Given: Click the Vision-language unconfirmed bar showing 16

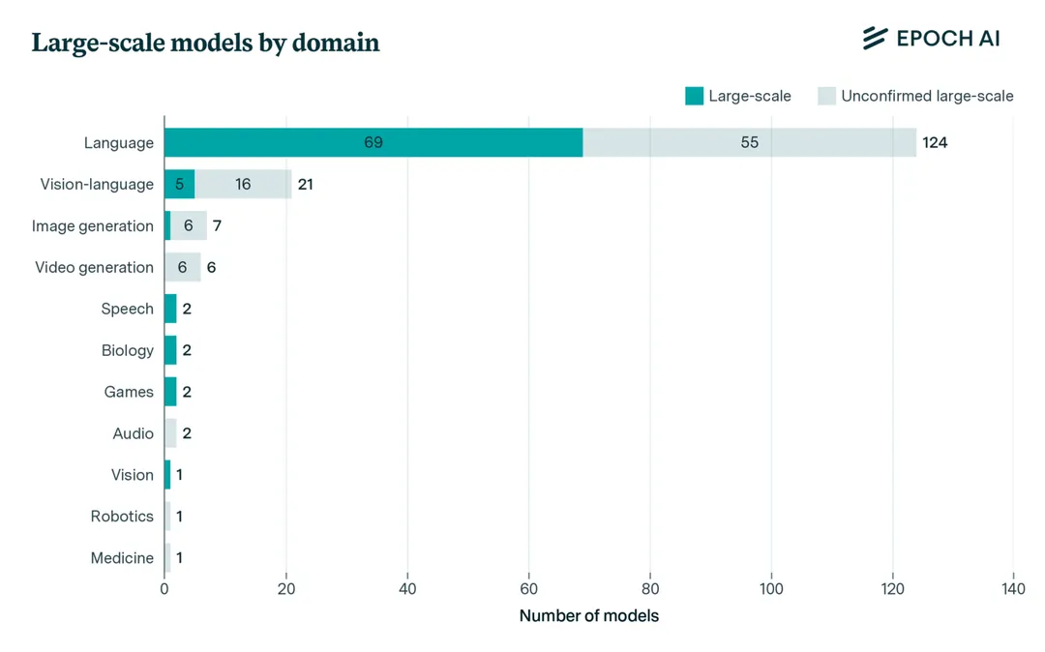Looking at the screenshot, I should pos(243,184).
